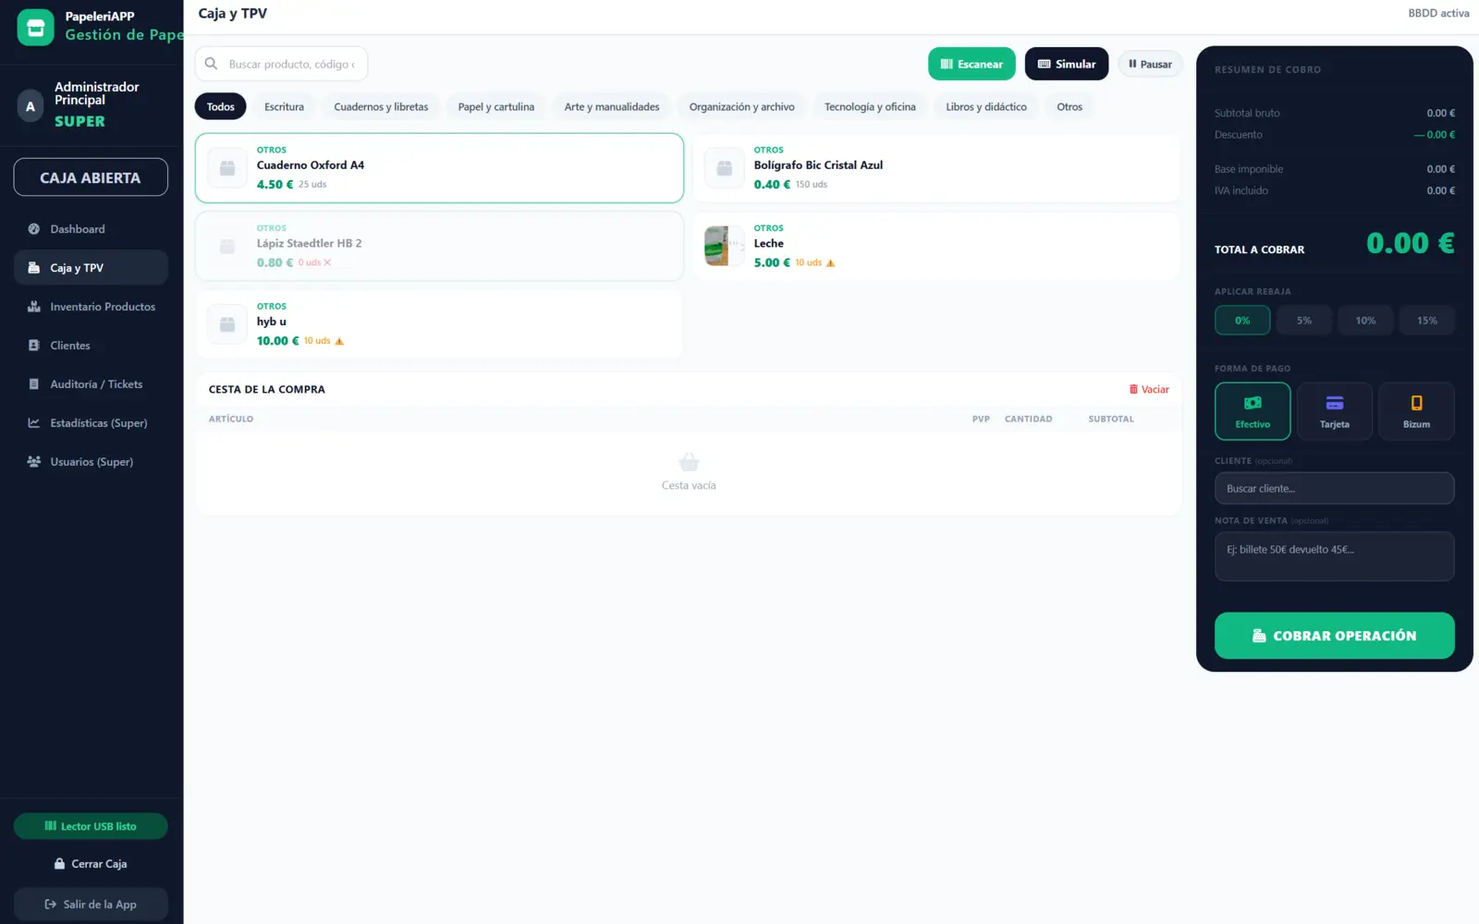1479x924 pixels.
Task: Focus the Buscar cliente input field
Action: 1334,489
